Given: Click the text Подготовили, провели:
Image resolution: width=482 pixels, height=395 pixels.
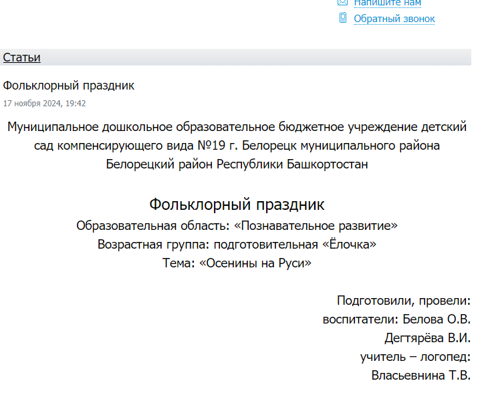Looking at the screenshot, I should tap(404, 301).
